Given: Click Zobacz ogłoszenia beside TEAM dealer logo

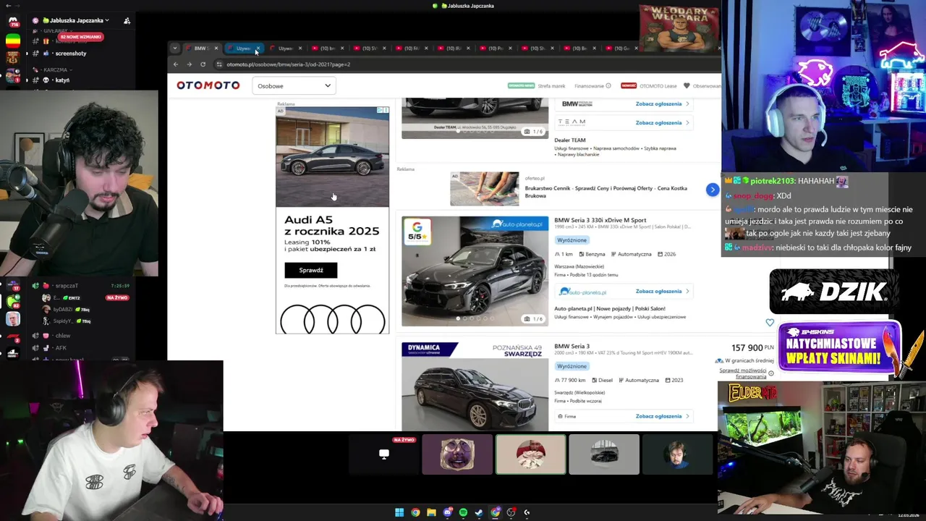Looking at the screenshot, I should coord(662,122).
